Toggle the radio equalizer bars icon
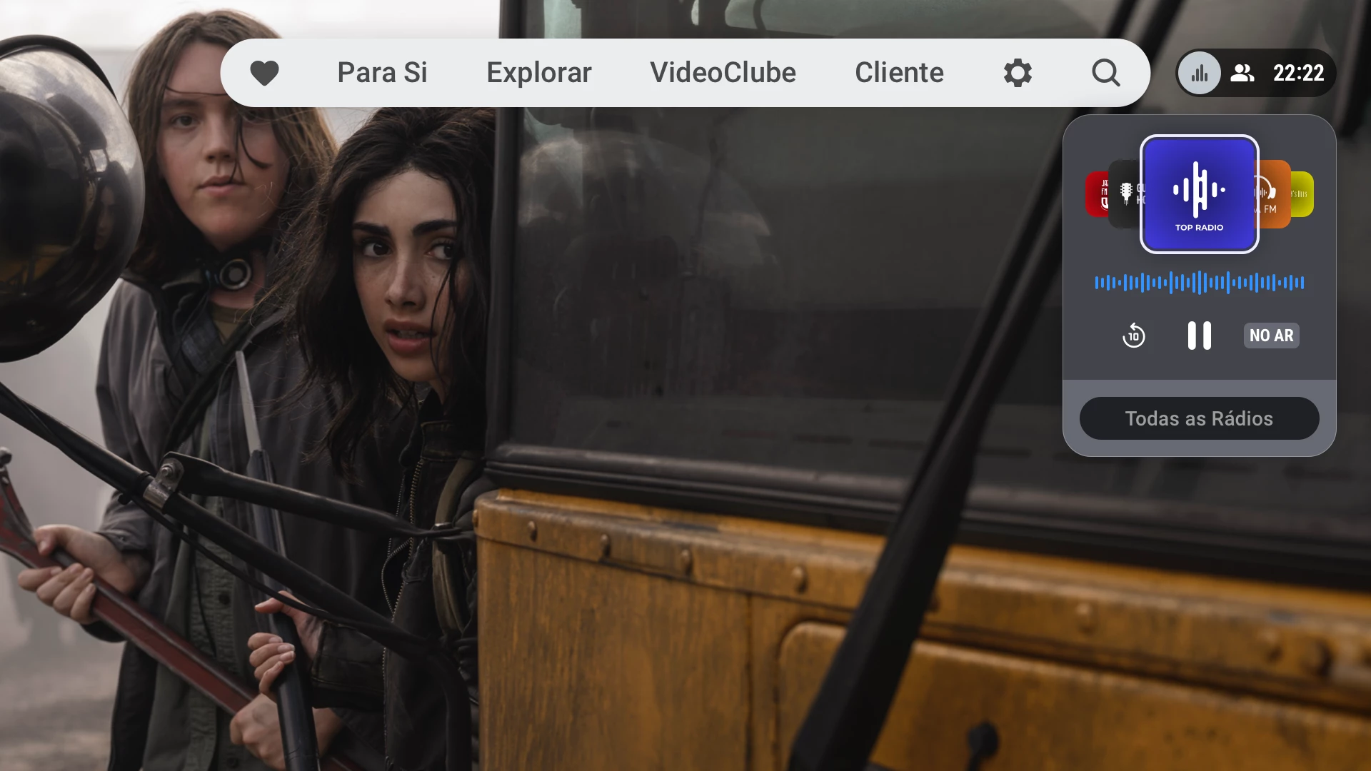The image size is (1371, 771). (1199, 73)
